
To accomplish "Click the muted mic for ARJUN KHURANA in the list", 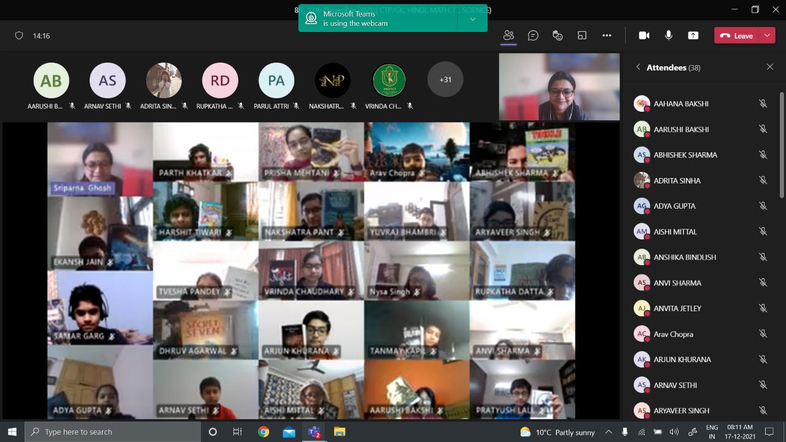I will [x=763, y=360].
